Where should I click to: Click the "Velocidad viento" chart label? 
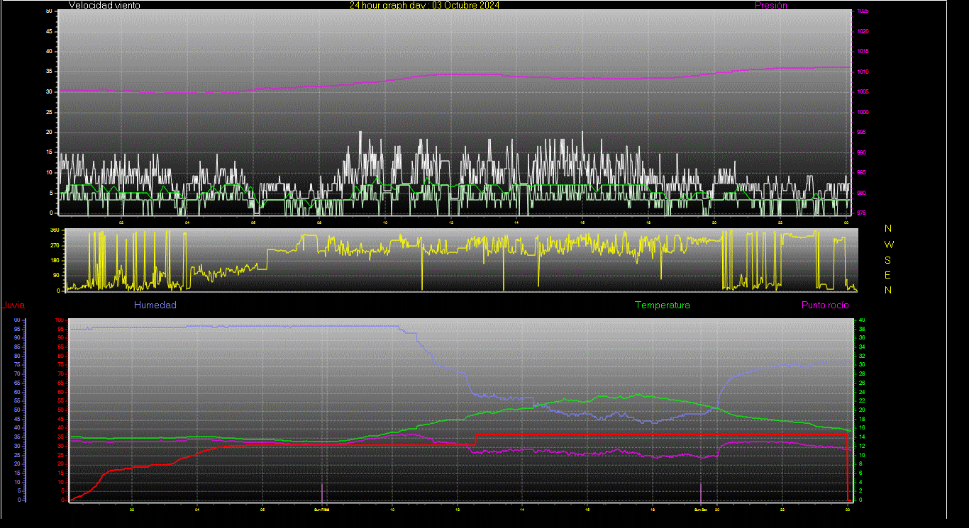104,5
